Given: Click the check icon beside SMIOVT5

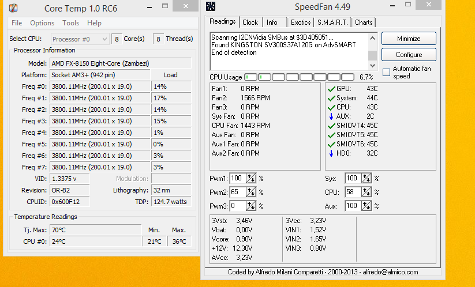Looking at the screenshot, I should (x=331, y=135).
